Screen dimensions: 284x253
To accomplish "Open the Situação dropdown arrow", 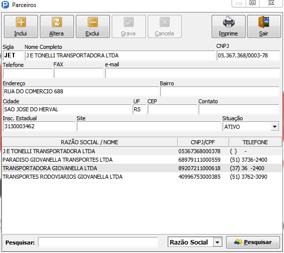I will click(x=275, y=127).
